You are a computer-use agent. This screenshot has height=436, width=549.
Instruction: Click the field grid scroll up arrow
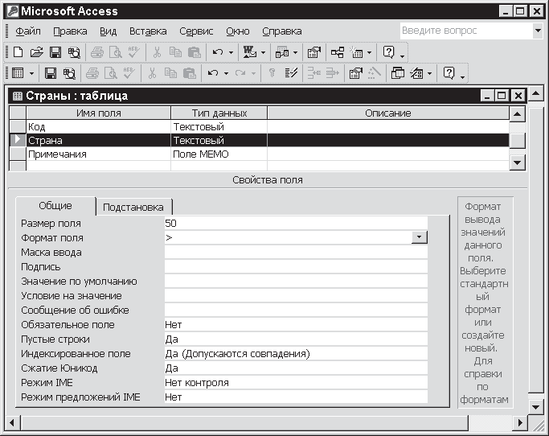click(x=518, y=114)
